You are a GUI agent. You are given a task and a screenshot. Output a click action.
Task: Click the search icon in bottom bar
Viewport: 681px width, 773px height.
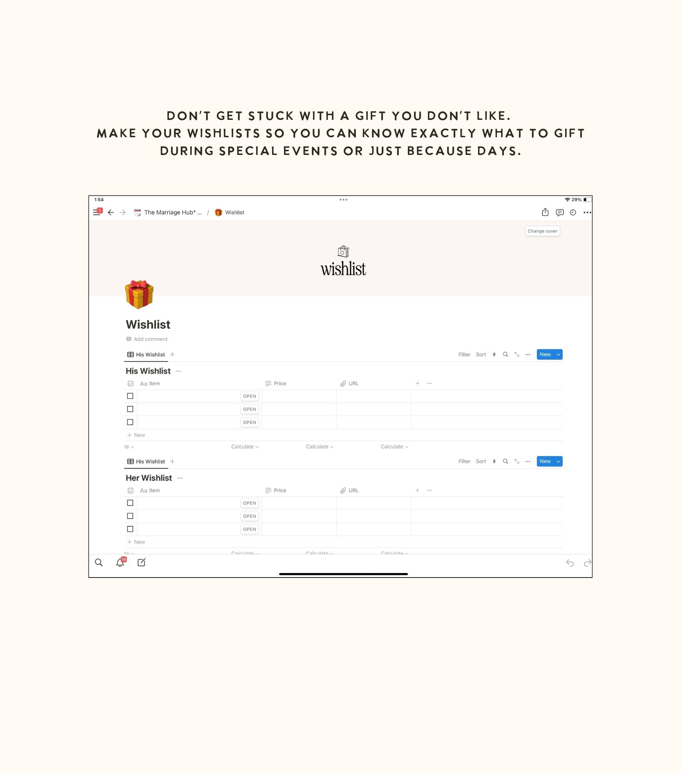99,563
